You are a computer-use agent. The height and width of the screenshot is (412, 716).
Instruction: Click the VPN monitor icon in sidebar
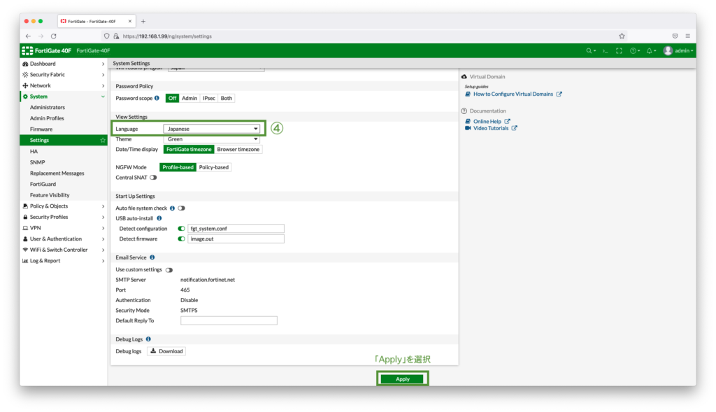coord(25,228)
